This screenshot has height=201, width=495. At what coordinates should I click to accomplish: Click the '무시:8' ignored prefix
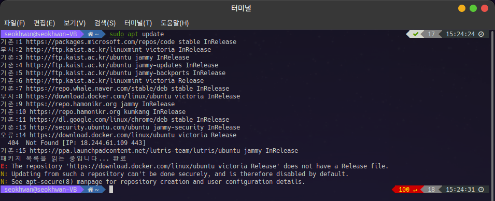(11, 96)
